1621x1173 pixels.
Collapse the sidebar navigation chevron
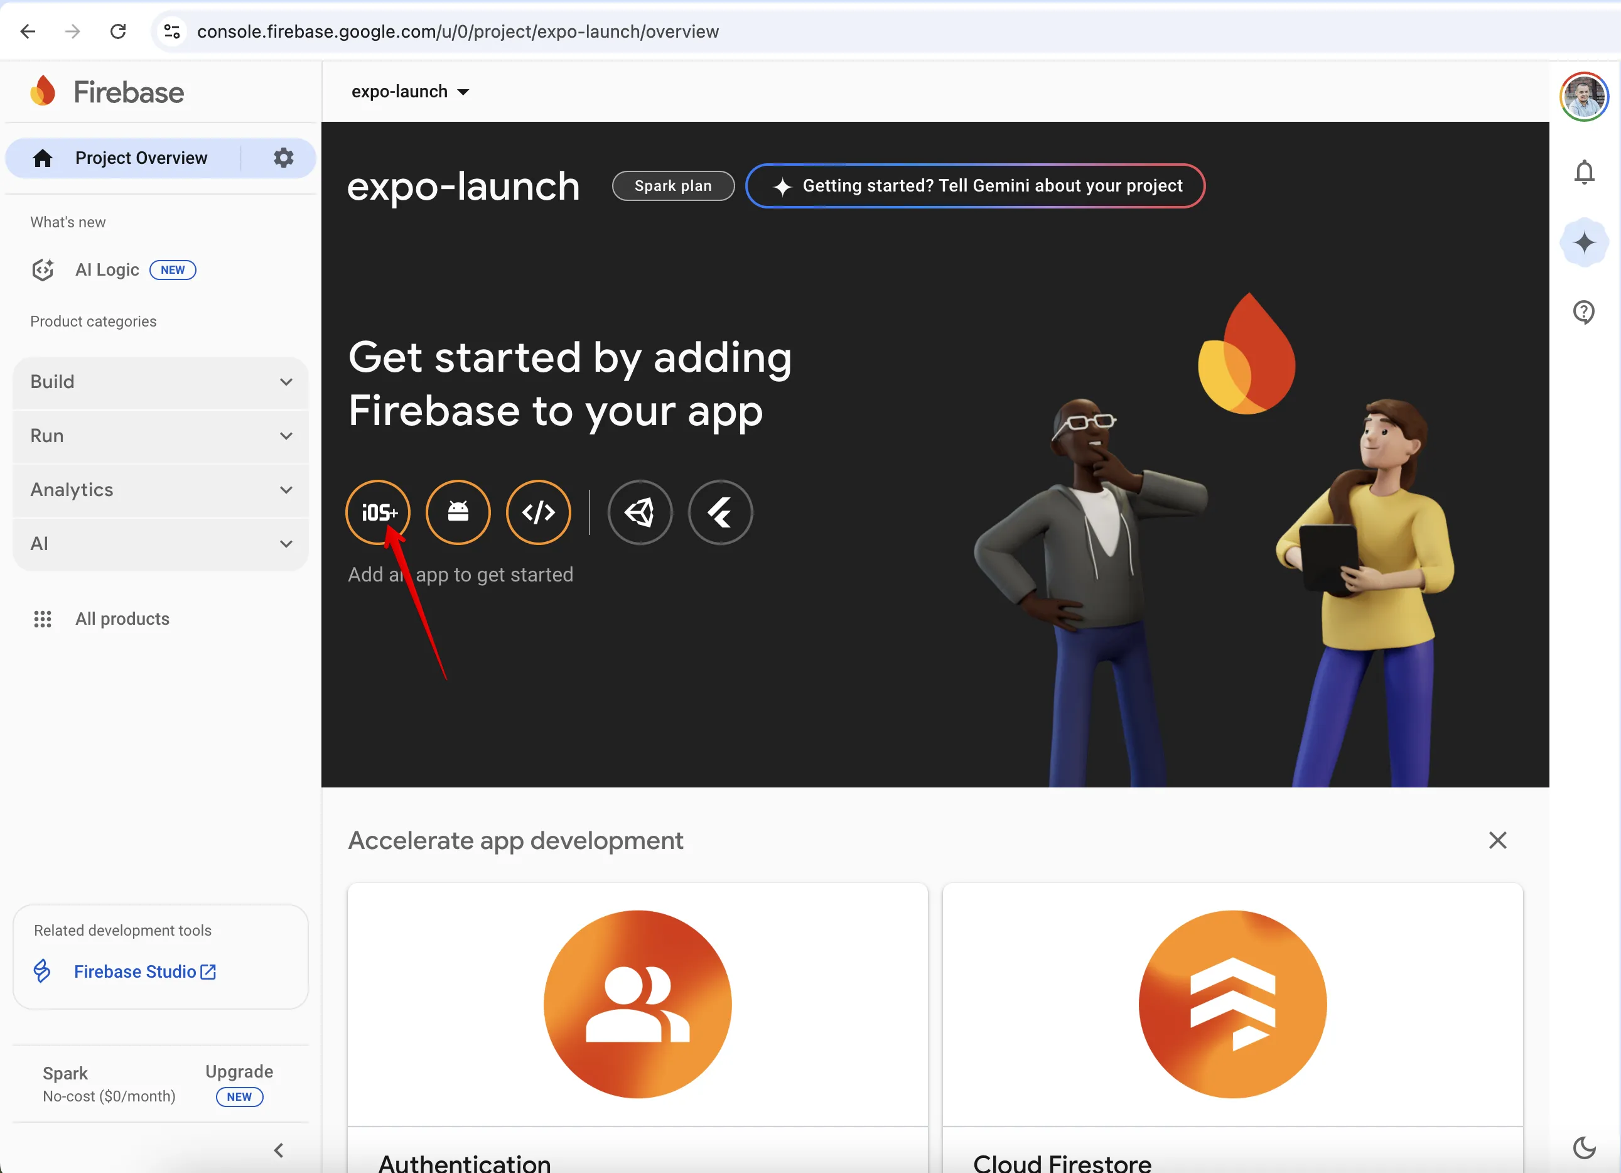pyautogui.click(x=279, y=1150)
